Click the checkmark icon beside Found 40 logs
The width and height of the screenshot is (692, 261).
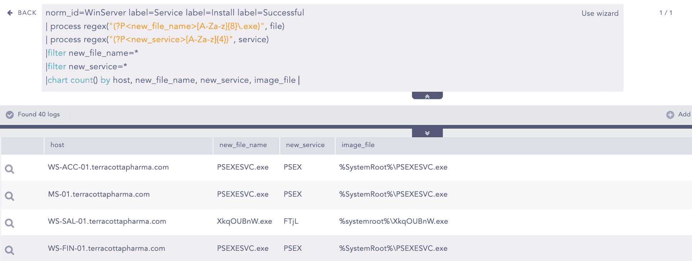click(10, 115)
